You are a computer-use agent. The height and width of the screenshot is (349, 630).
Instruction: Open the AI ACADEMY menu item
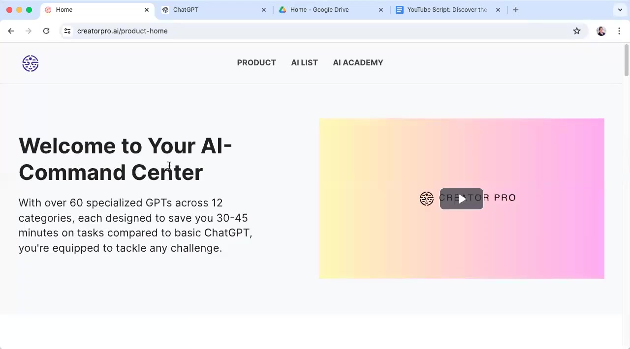coord(358,62)
